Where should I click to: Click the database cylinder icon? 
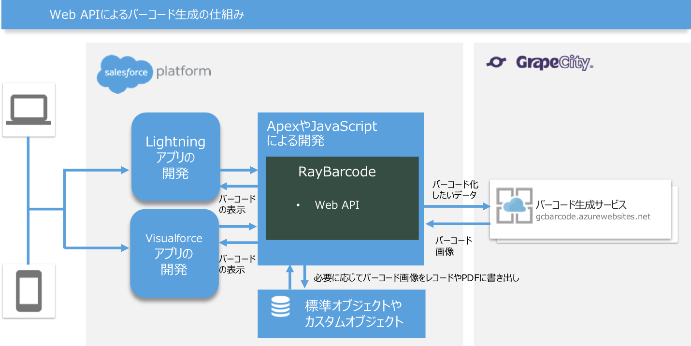tap(281, 306)
